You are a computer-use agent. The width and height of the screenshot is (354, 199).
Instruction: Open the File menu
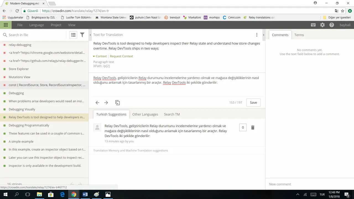coord(20,25)
